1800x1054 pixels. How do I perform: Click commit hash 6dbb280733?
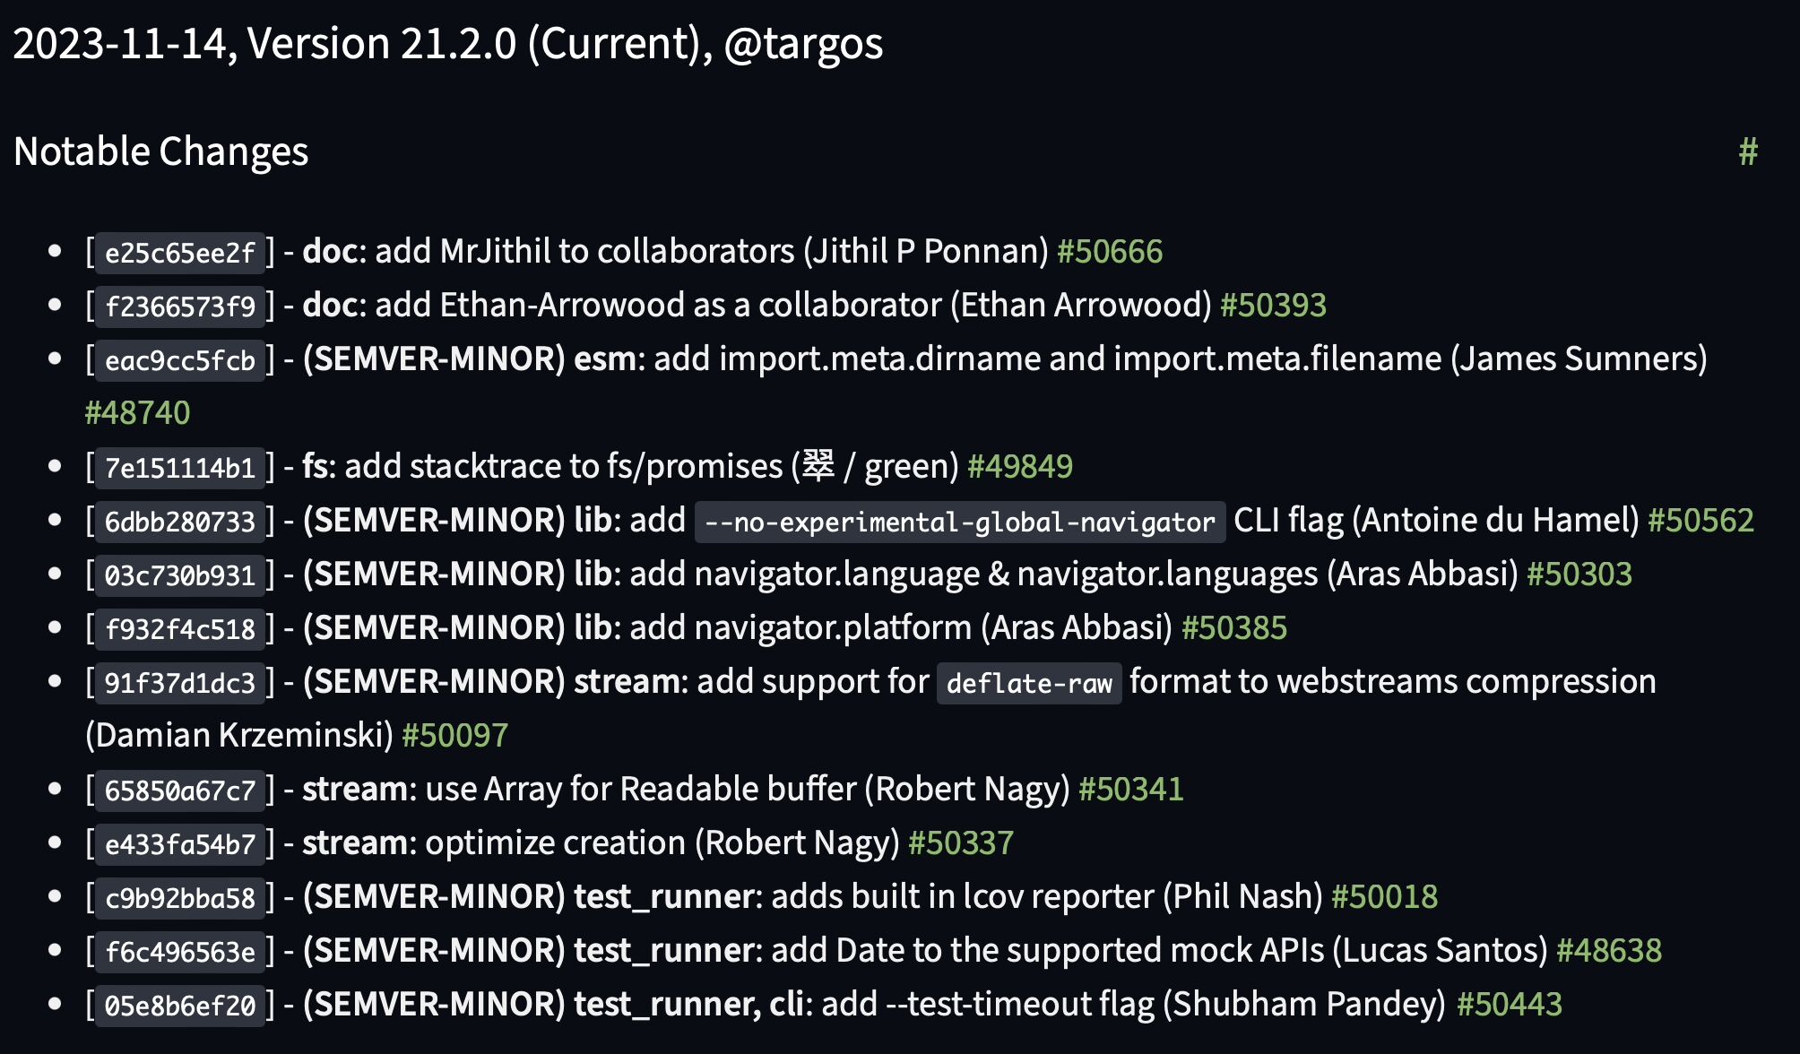(x=180, y=522)
